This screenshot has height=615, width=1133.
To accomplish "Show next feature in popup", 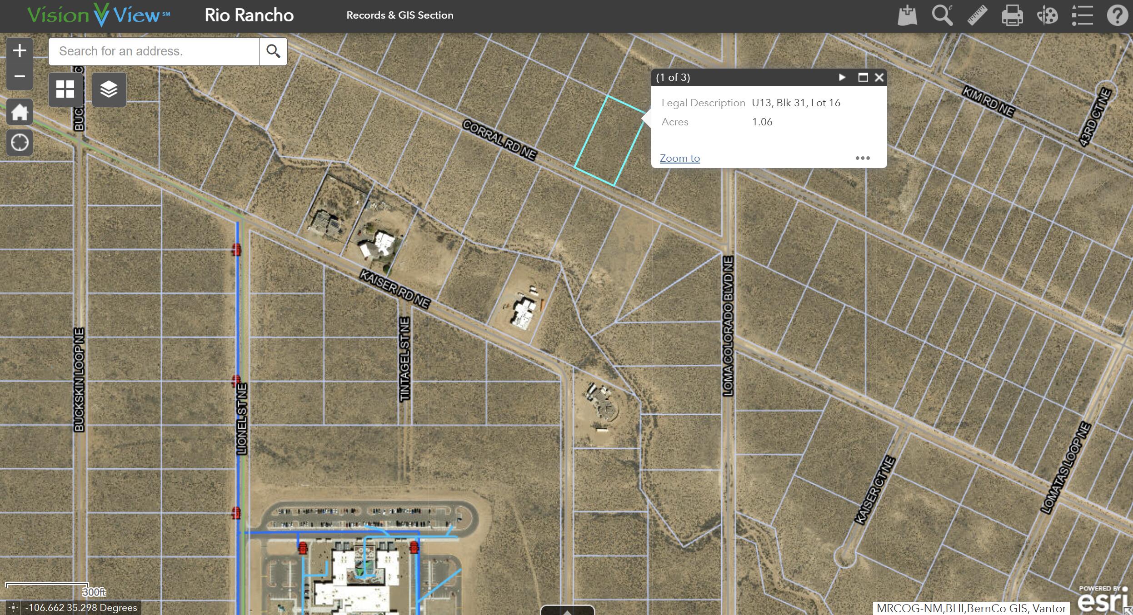I will point(842,77).
